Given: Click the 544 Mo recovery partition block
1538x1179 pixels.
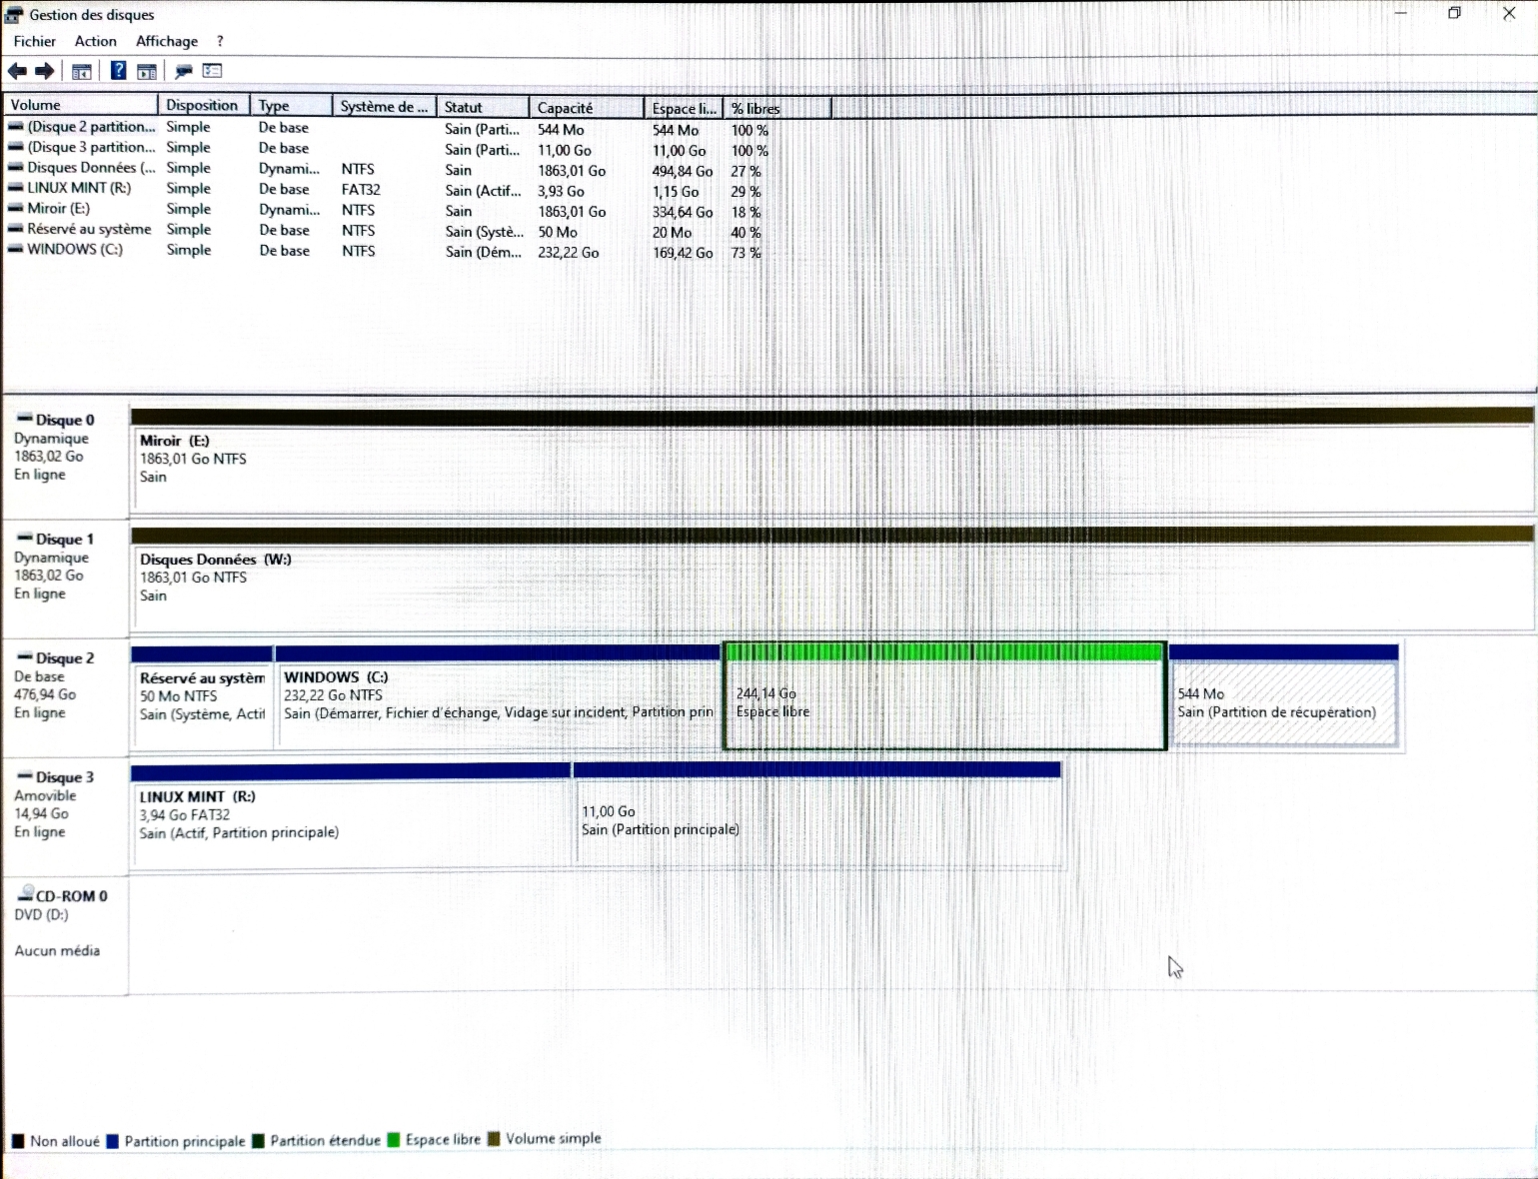Looking at the screenshot, I should point(1283,702).
